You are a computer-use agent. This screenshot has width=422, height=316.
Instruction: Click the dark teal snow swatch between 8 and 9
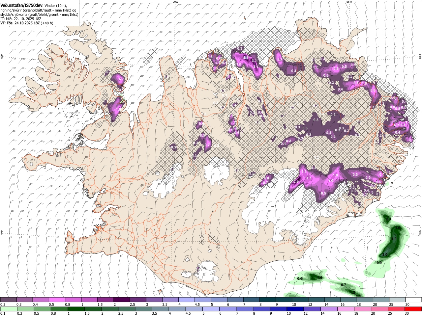click(267, 300)
